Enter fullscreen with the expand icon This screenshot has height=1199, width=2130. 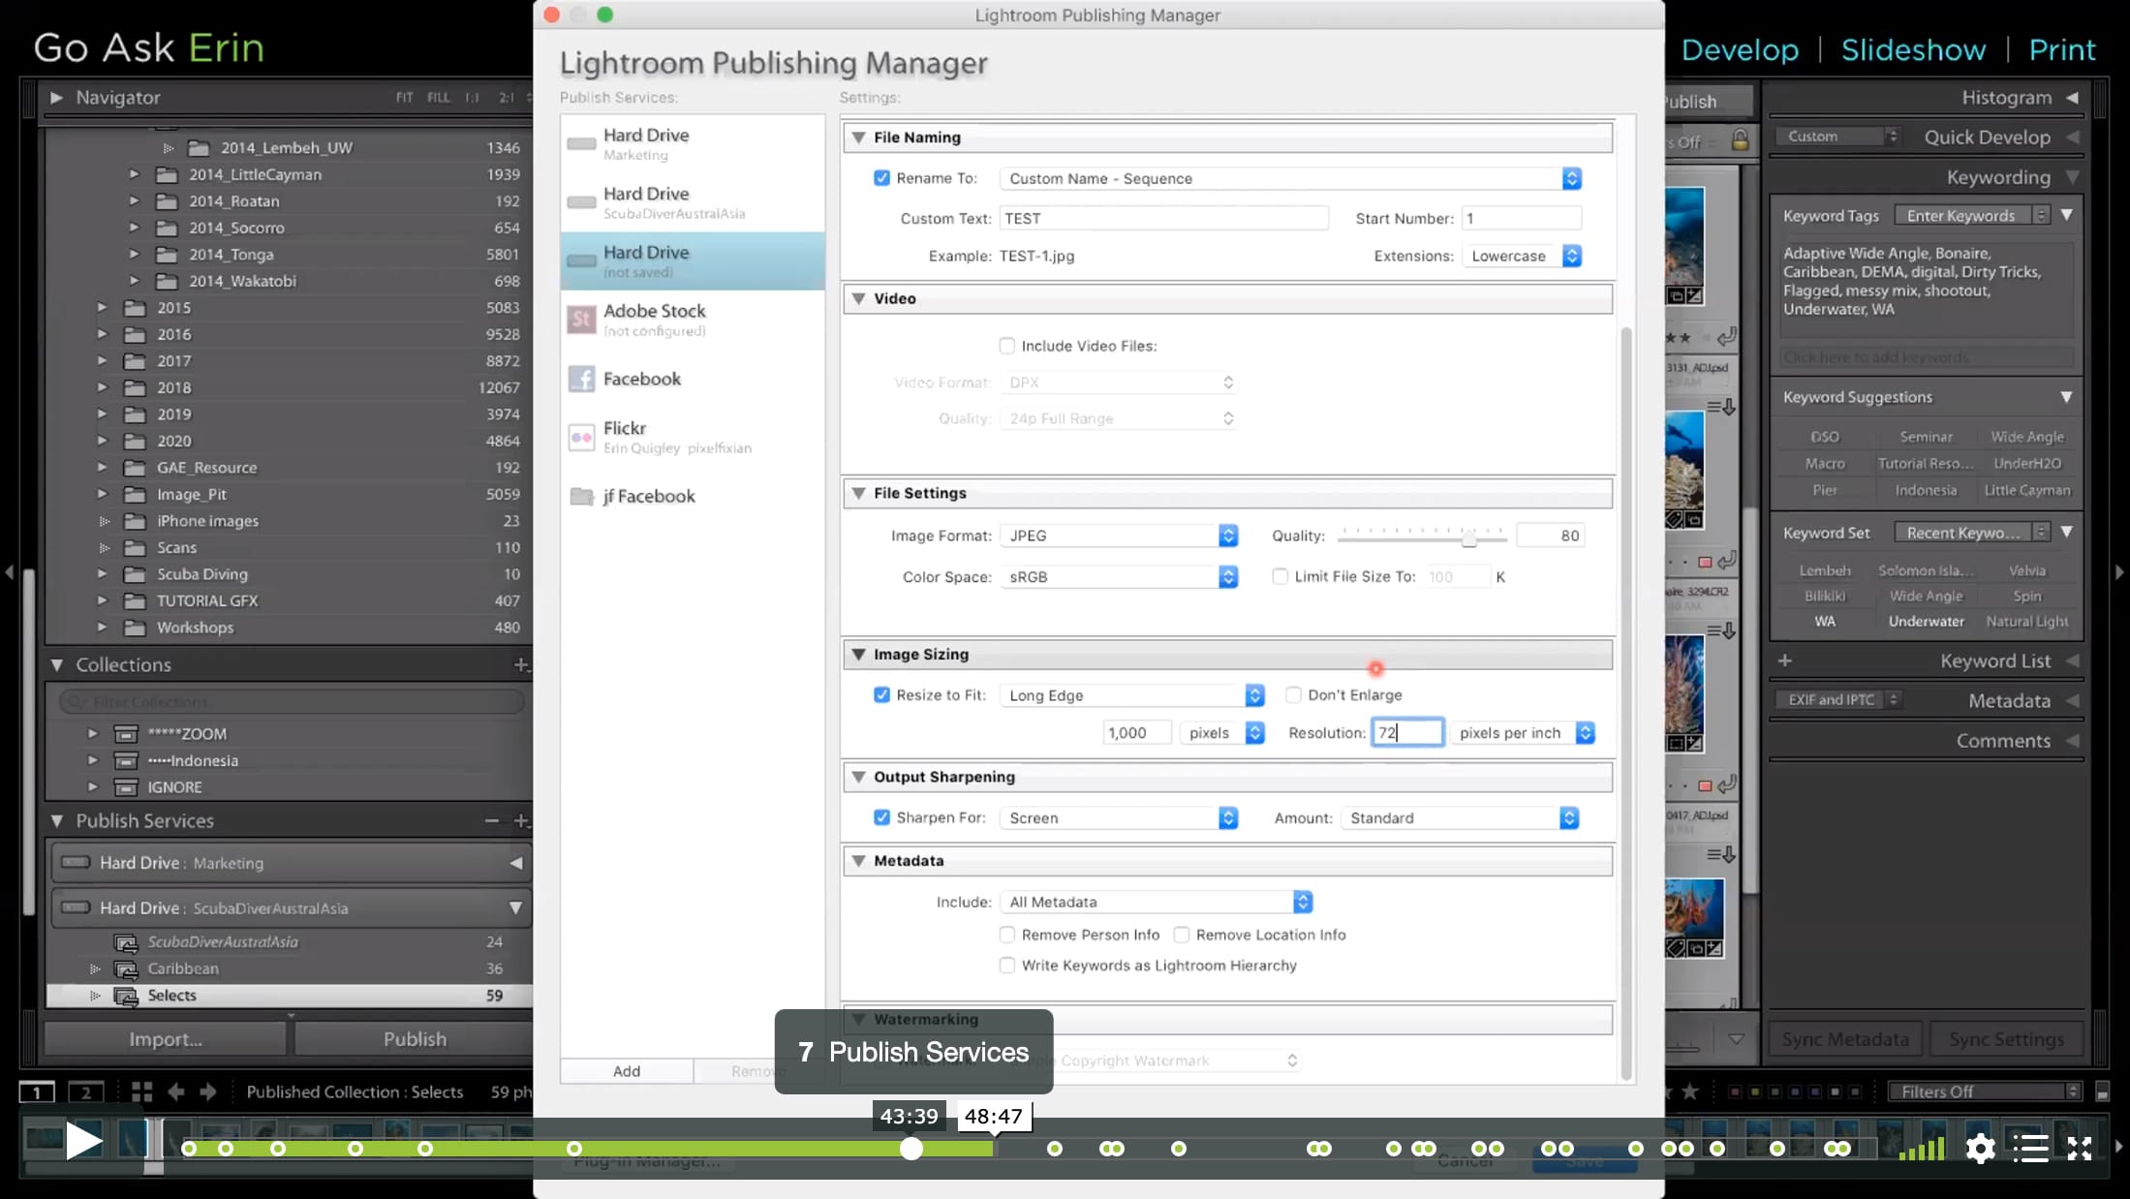[x=2080, y=1149]
